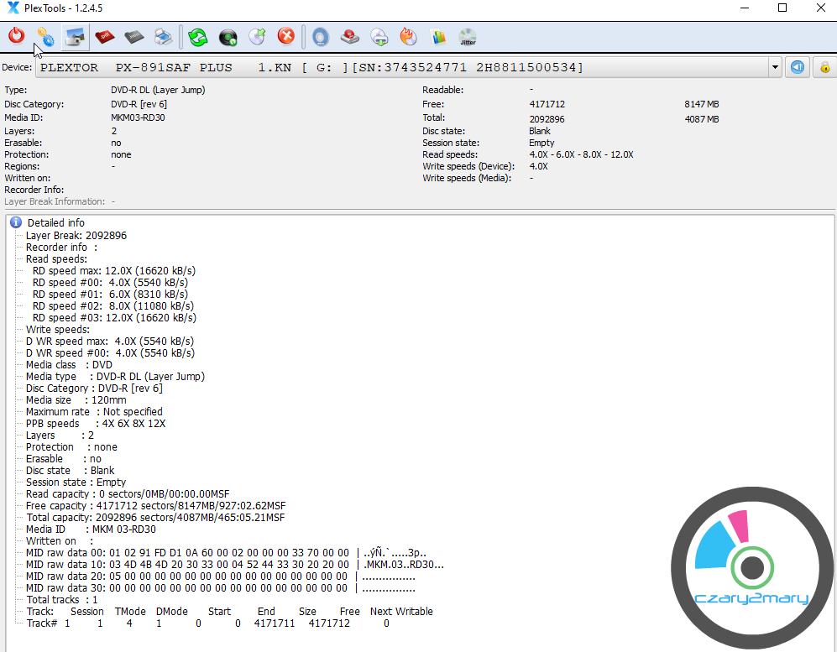Screen dimensions: 837x652
Task: Click the blue disc info icon
Action: pyautogui.click(x=320, y=37)
